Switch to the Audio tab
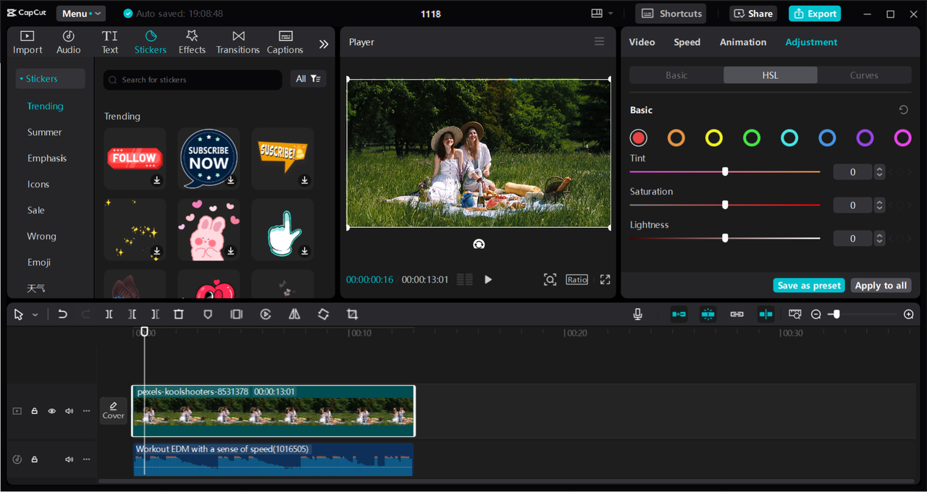 tap(69, 43)
